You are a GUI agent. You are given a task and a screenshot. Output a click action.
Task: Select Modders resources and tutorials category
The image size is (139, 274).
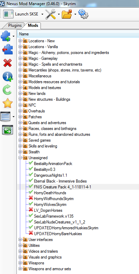54,82
